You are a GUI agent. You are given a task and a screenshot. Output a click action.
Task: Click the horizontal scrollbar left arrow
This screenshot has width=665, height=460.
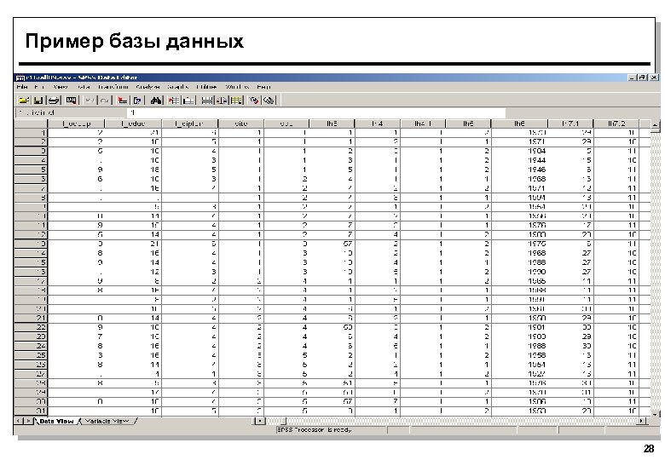coord(259,421)
